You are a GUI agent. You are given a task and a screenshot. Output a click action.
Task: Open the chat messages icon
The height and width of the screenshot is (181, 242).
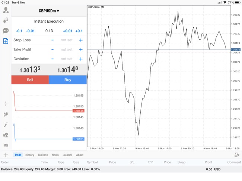[x=6, y=30]
